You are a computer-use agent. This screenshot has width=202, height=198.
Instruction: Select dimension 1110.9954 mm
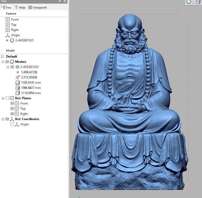(x=31, y=93)
